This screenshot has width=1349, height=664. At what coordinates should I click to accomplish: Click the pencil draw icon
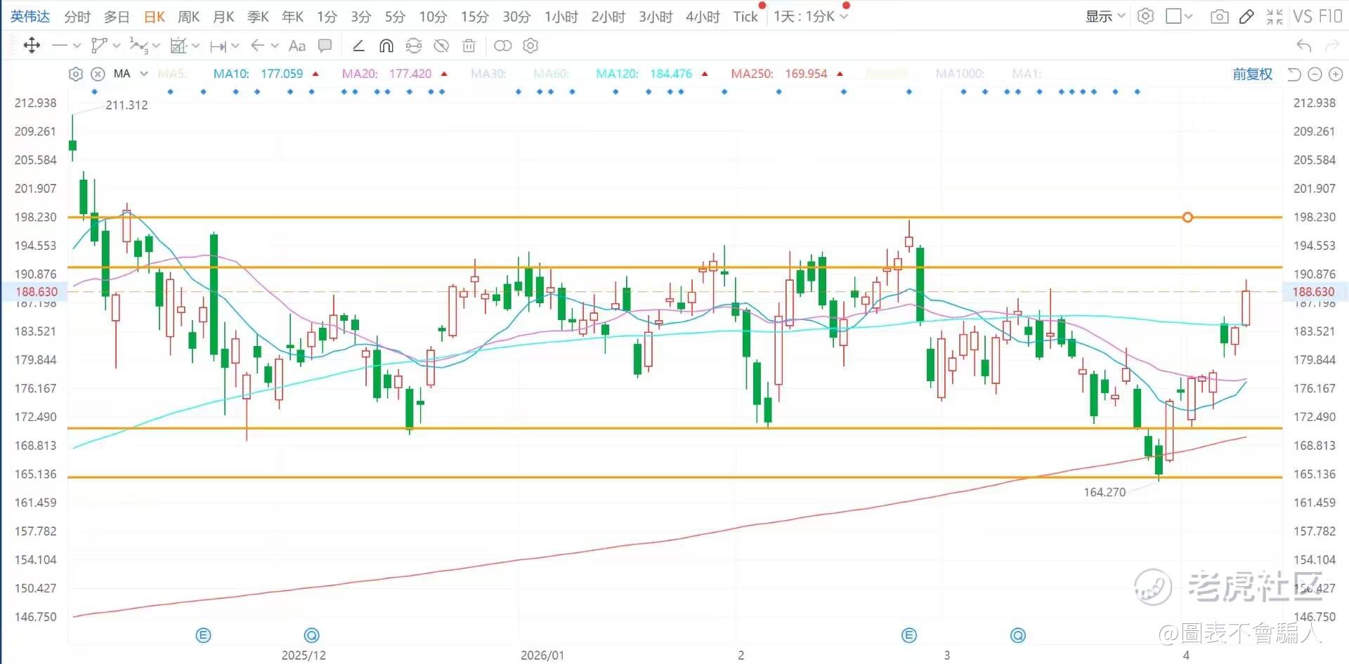[x=1246, y=16]
